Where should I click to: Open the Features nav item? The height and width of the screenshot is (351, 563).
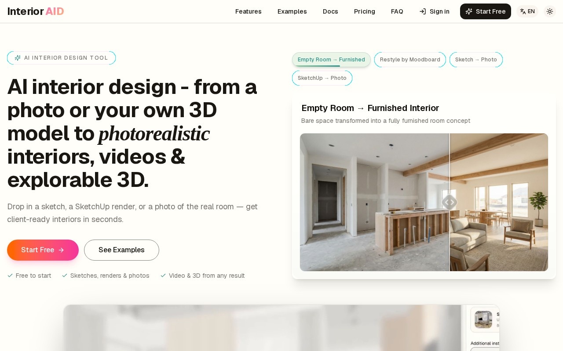click(x=249, y=11)
